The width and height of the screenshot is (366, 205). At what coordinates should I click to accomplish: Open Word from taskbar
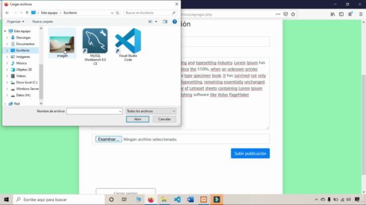coord(190,199)
